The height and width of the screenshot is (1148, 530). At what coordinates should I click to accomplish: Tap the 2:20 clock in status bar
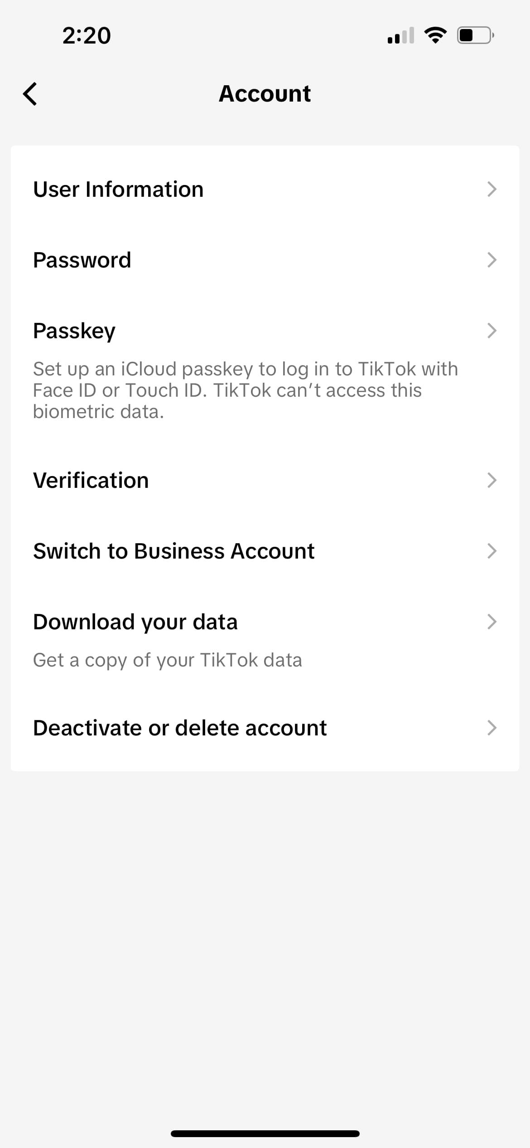tap(87, 35)
